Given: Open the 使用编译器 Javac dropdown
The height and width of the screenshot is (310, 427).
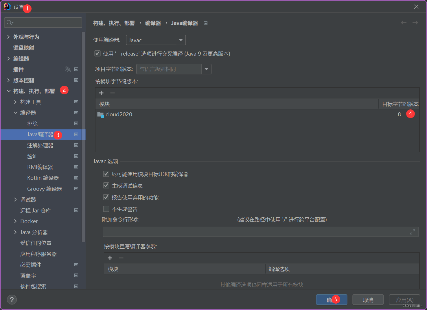Looking at the screenshot, I should pos(156,40).
